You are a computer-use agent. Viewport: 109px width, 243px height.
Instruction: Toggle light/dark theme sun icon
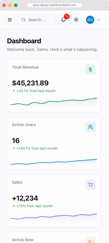pos(76,20)
